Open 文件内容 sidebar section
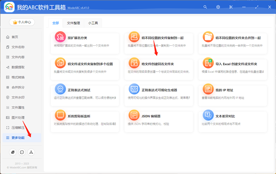 (x=22, y=57)
